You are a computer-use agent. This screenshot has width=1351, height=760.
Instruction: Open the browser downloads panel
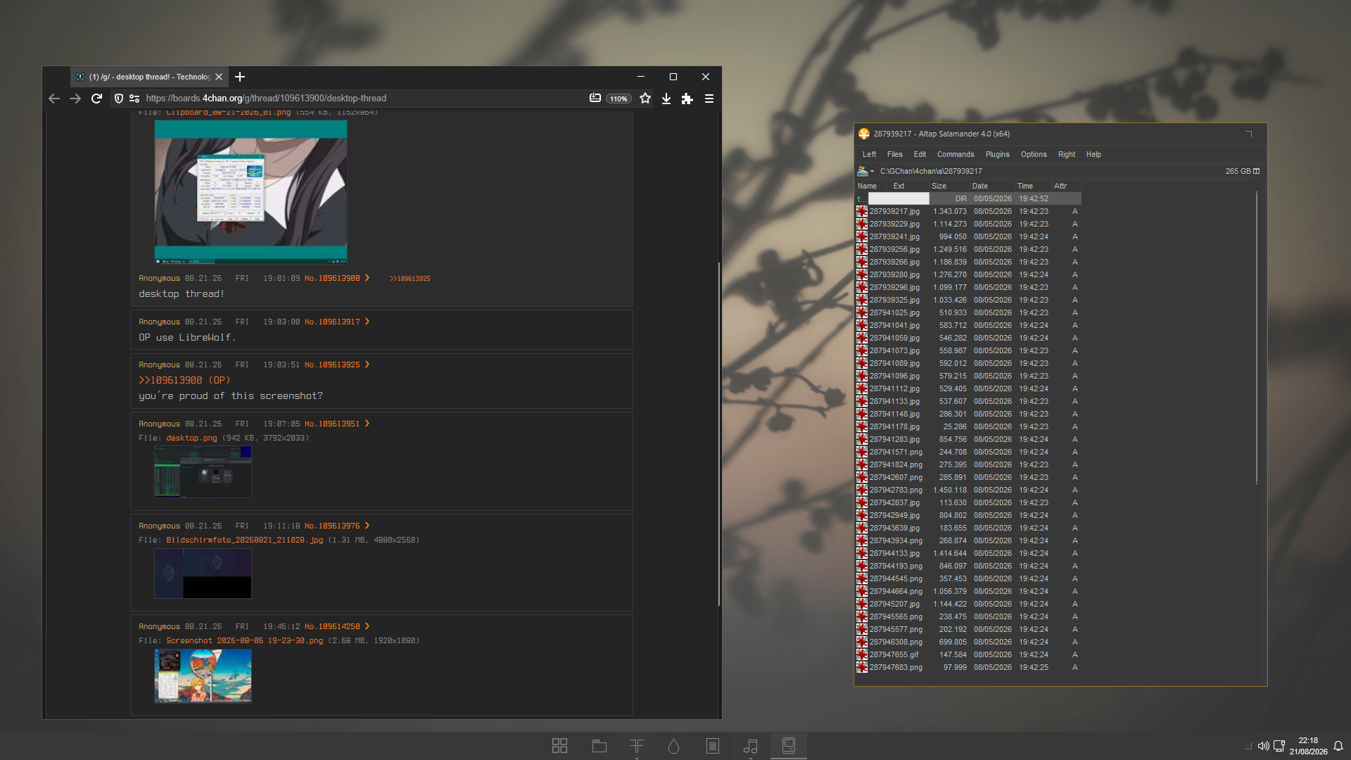[x=666, y=99]
